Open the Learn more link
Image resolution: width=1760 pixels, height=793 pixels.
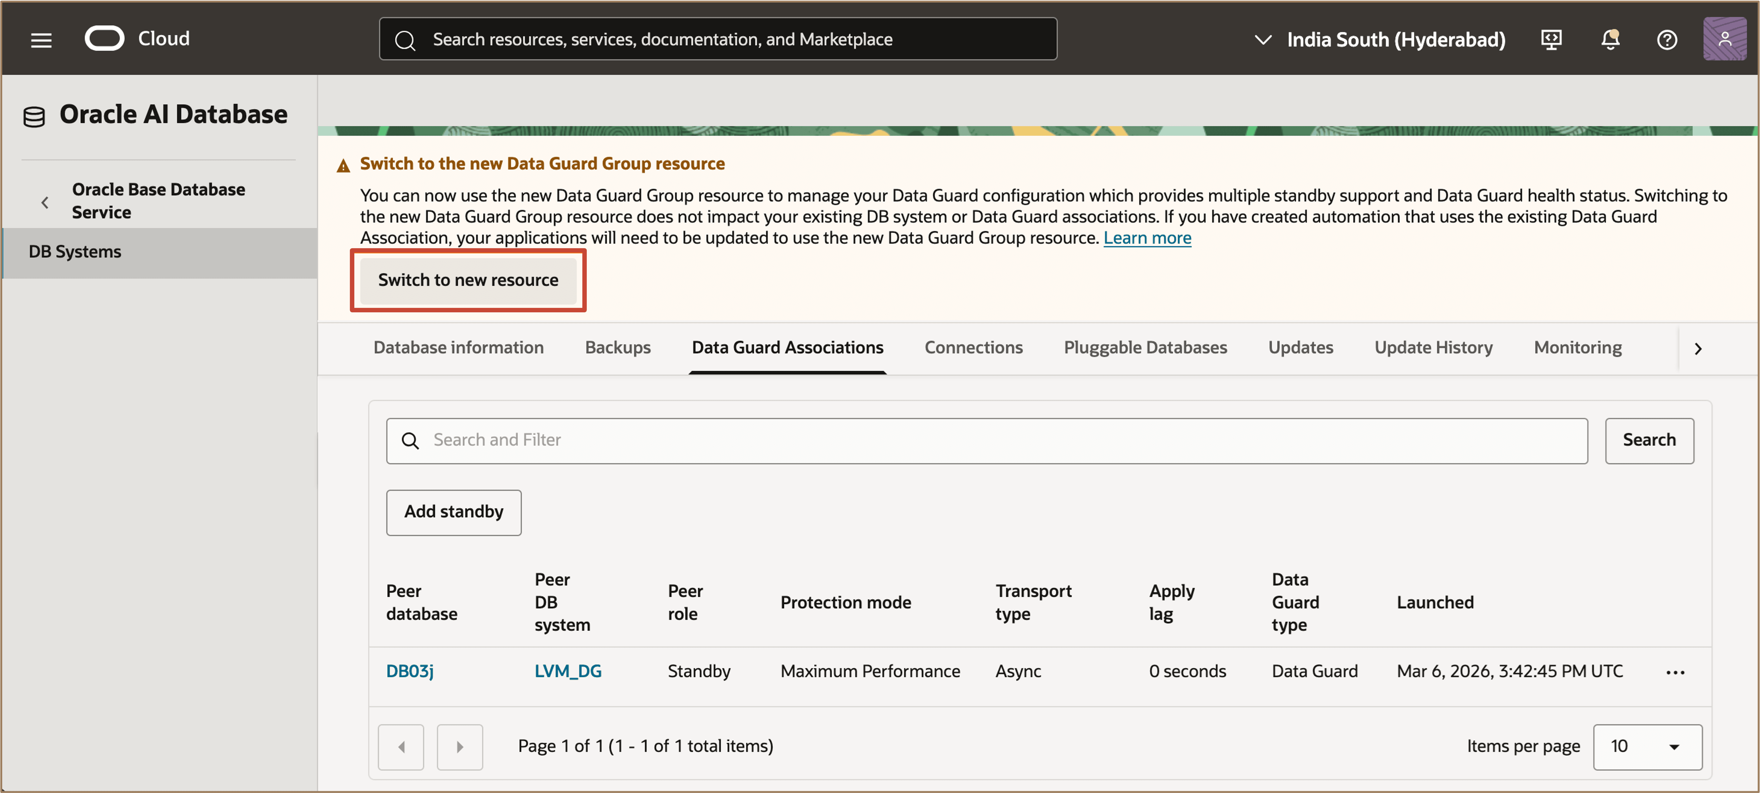coord(1147,238)
